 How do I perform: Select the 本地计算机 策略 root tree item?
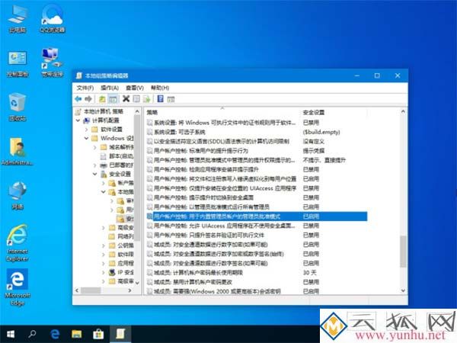[104, 111]
